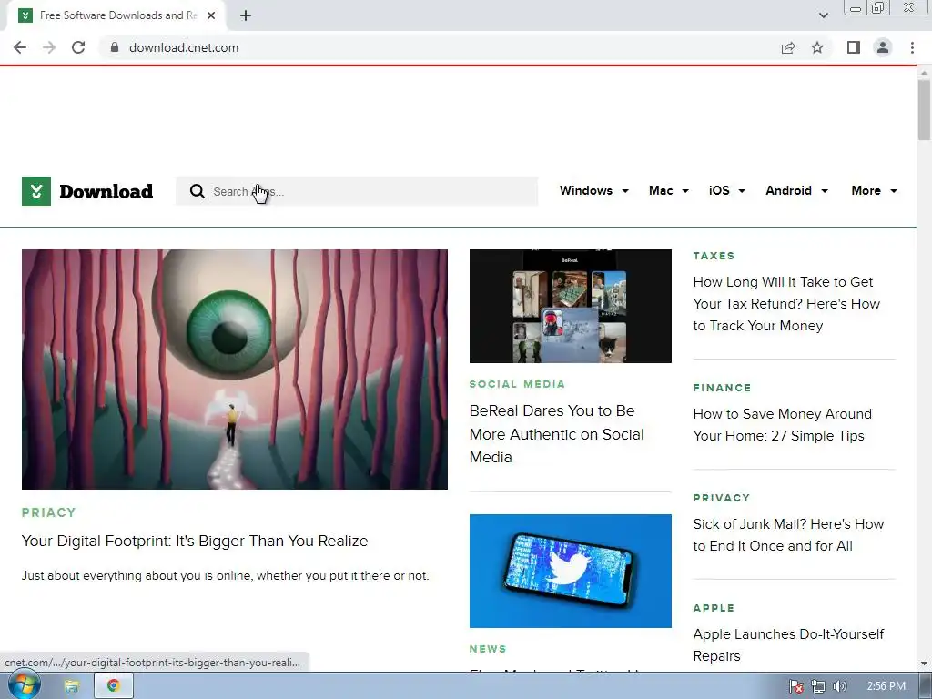
Task: Open 'How to Save Money Around Your Home'
Action: [x=782, y=424]
